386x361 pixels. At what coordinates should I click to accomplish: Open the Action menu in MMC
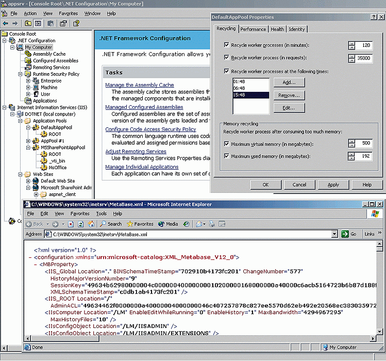(x=30, y=13)
